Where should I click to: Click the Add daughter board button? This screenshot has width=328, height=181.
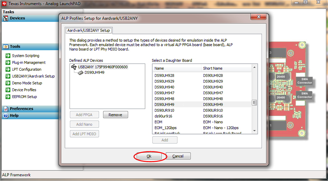pos(165,140)
